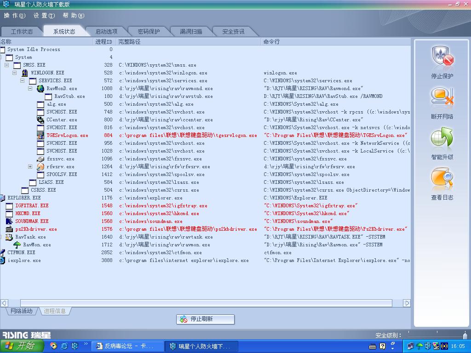Click the CTFMON.EXE pen icon
471x353 pixels.
tap(2, 252)
